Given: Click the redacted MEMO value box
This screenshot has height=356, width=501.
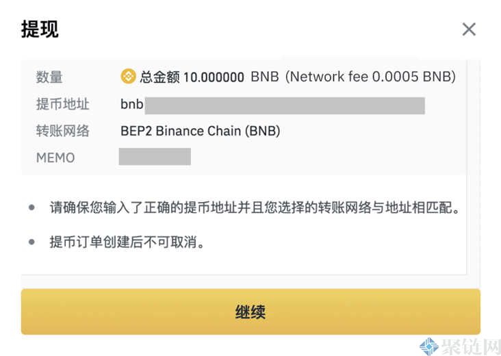Looking at the screenshot, I should point(155,157).
